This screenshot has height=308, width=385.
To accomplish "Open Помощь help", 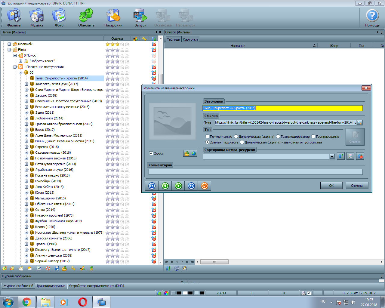I will pyautogui.click(x=372, y=17).
